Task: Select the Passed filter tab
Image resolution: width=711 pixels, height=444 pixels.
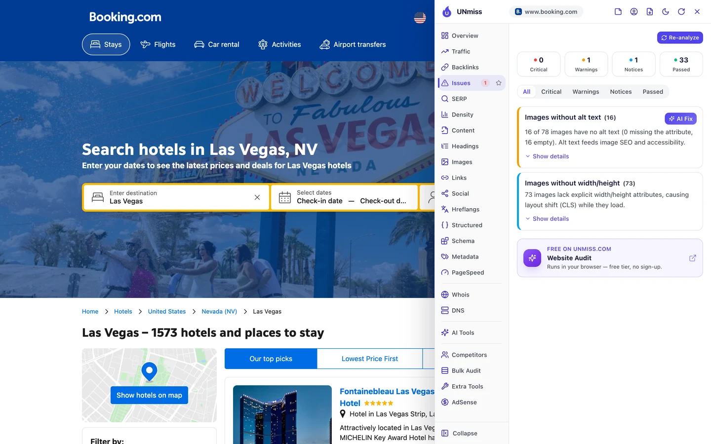Action: tap(653, 92)
